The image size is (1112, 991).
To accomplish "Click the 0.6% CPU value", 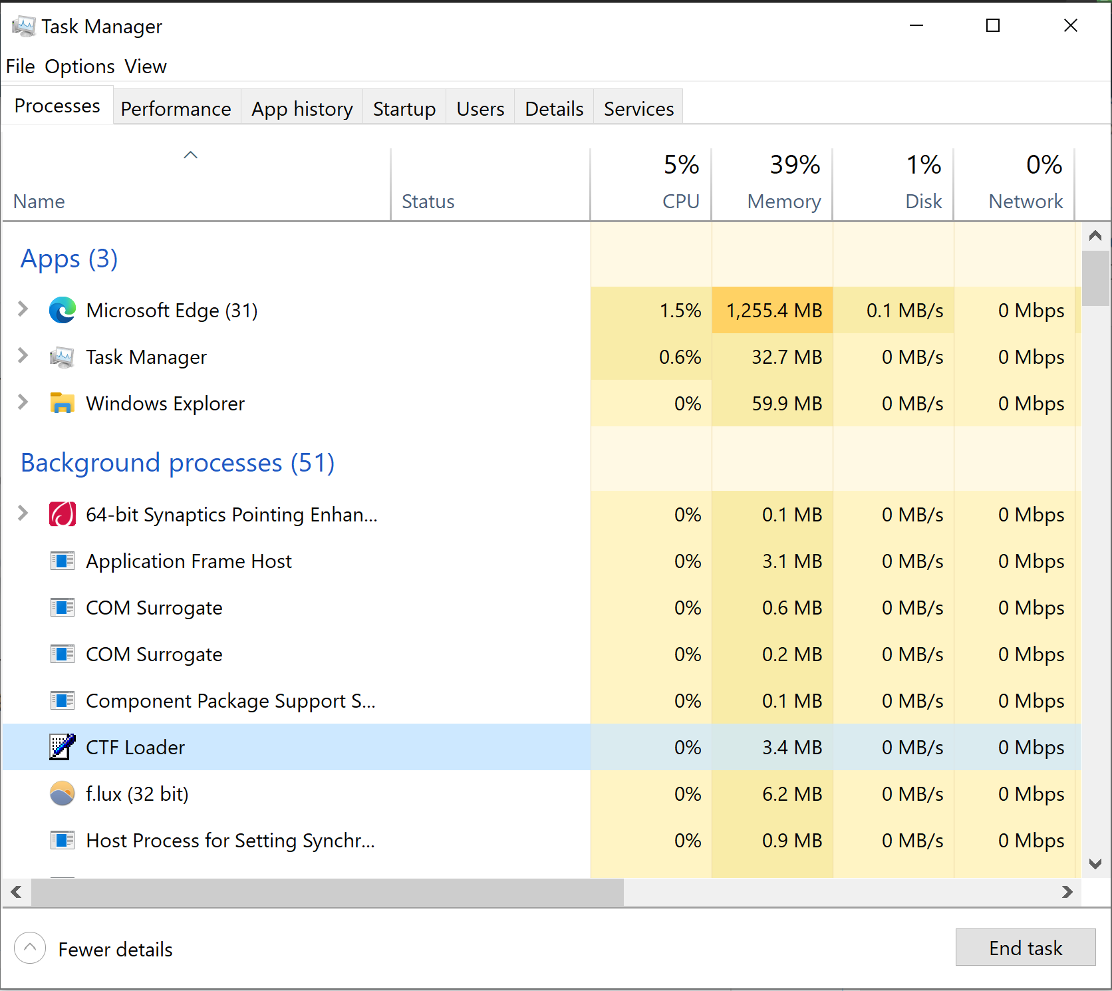I will click(x=680, y=357).
